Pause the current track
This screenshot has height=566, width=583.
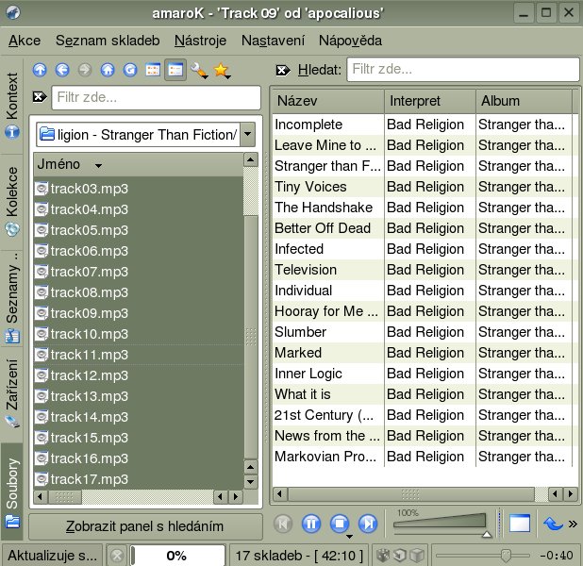point(311,524)
